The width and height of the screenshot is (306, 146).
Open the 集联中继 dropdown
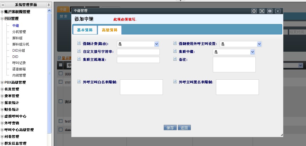252,52
